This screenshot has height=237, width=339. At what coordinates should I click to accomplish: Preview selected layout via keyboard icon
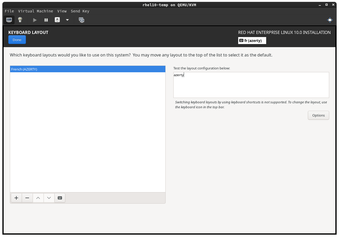click(60, 198)
